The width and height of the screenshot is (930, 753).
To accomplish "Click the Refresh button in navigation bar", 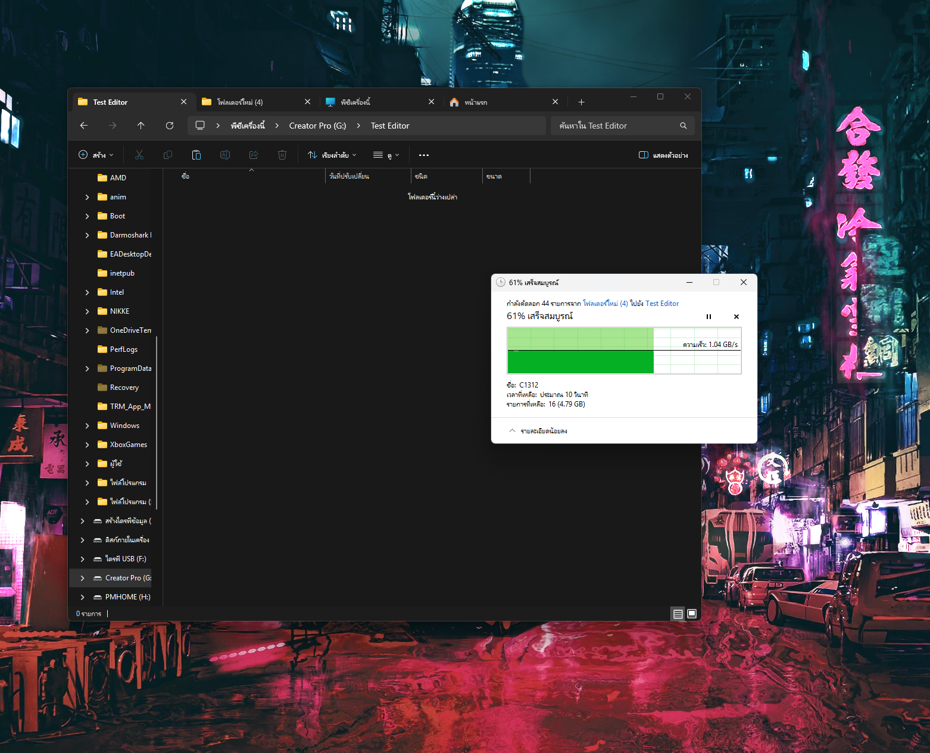I will tap(170, 126).
